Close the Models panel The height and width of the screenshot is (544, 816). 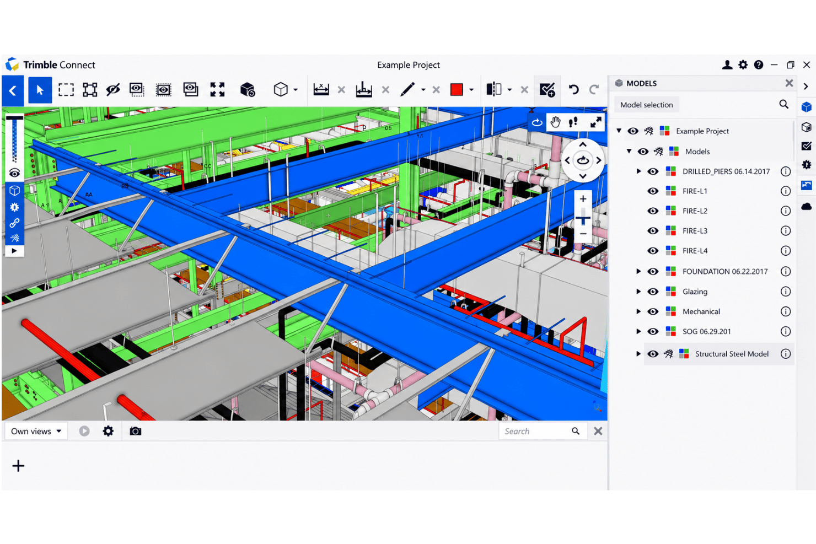[789, 83]
